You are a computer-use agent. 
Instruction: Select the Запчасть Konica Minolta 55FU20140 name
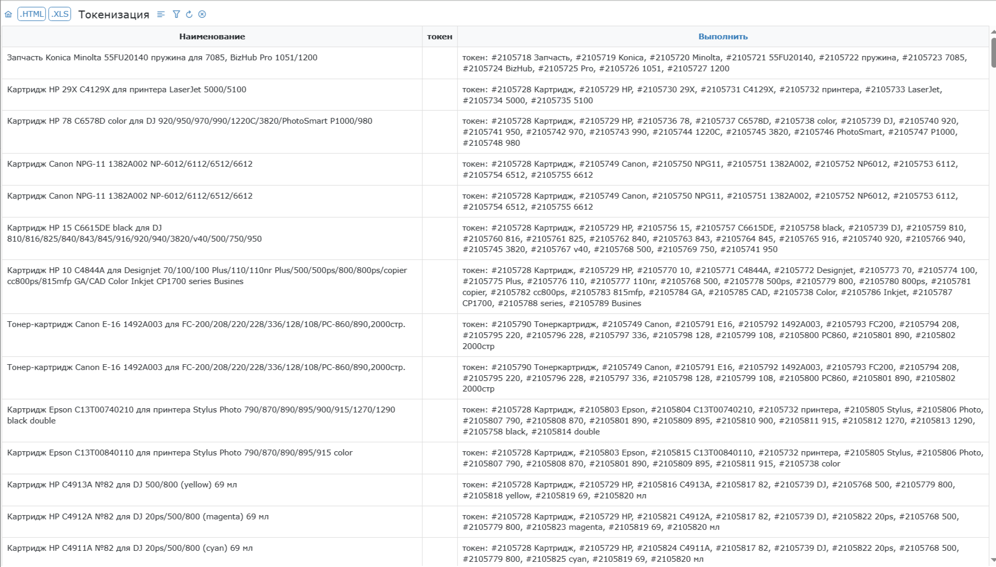(x=162, y=58)
